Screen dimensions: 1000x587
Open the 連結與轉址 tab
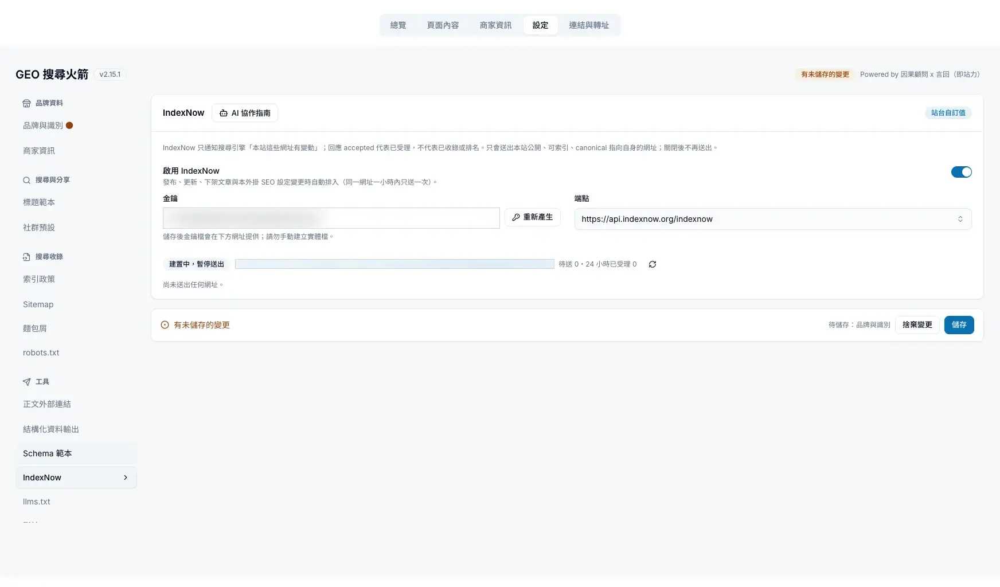click(x=589, y=25)
